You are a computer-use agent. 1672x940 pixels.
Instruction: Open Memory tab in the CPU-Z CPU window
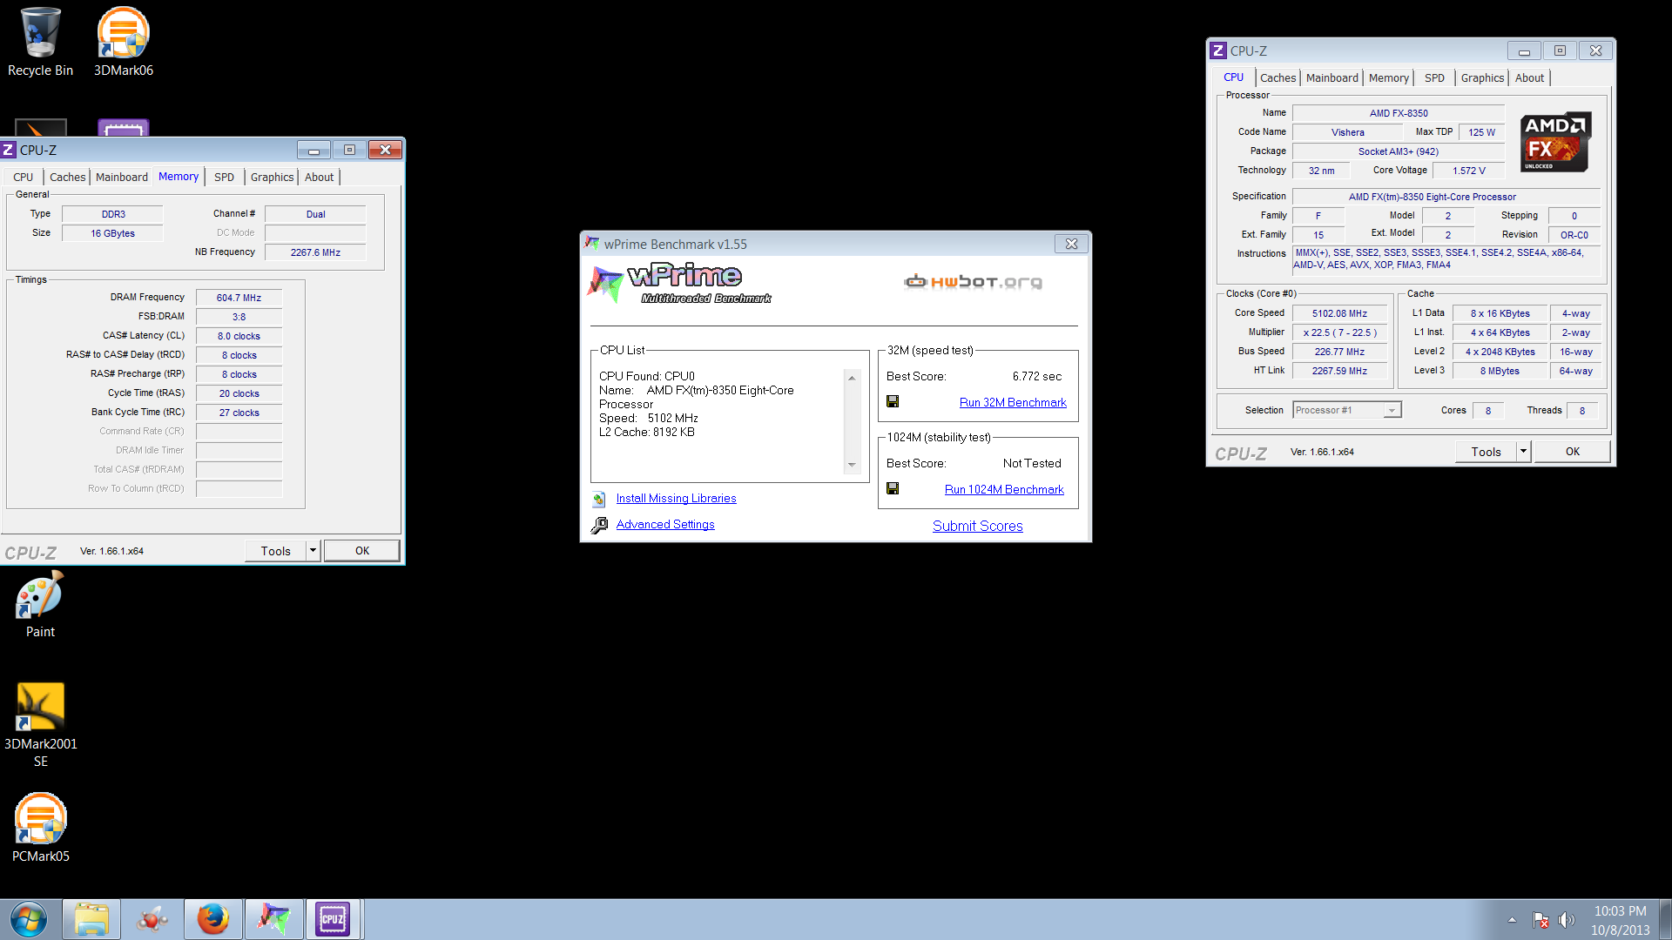click(x=1388, y=77)
